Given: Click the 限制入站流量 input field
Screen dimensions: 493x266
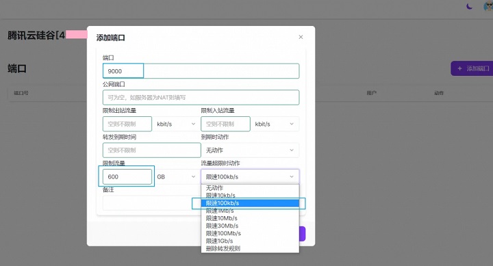Looking at the screenshot, I should (225, 124).
